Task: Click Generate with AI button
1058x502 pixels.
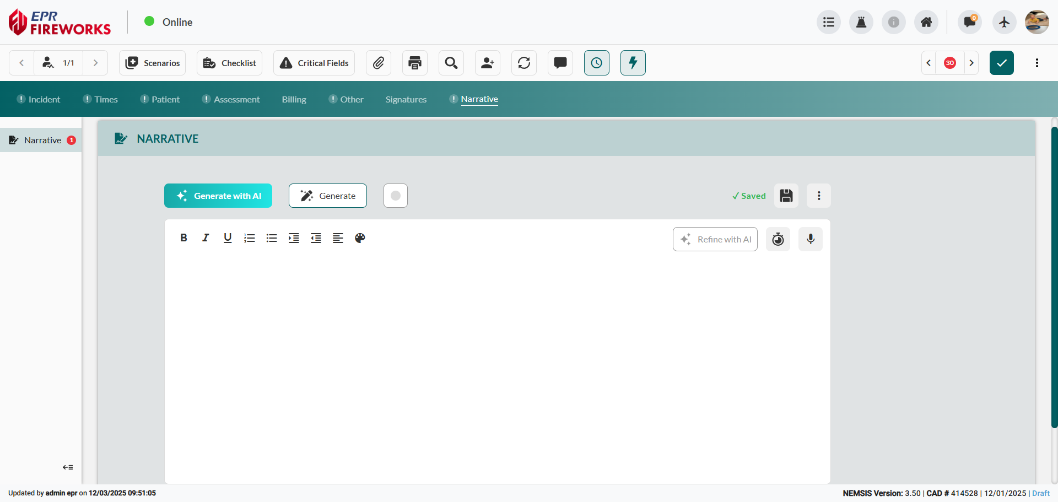Action: click(x=218, y=196)
